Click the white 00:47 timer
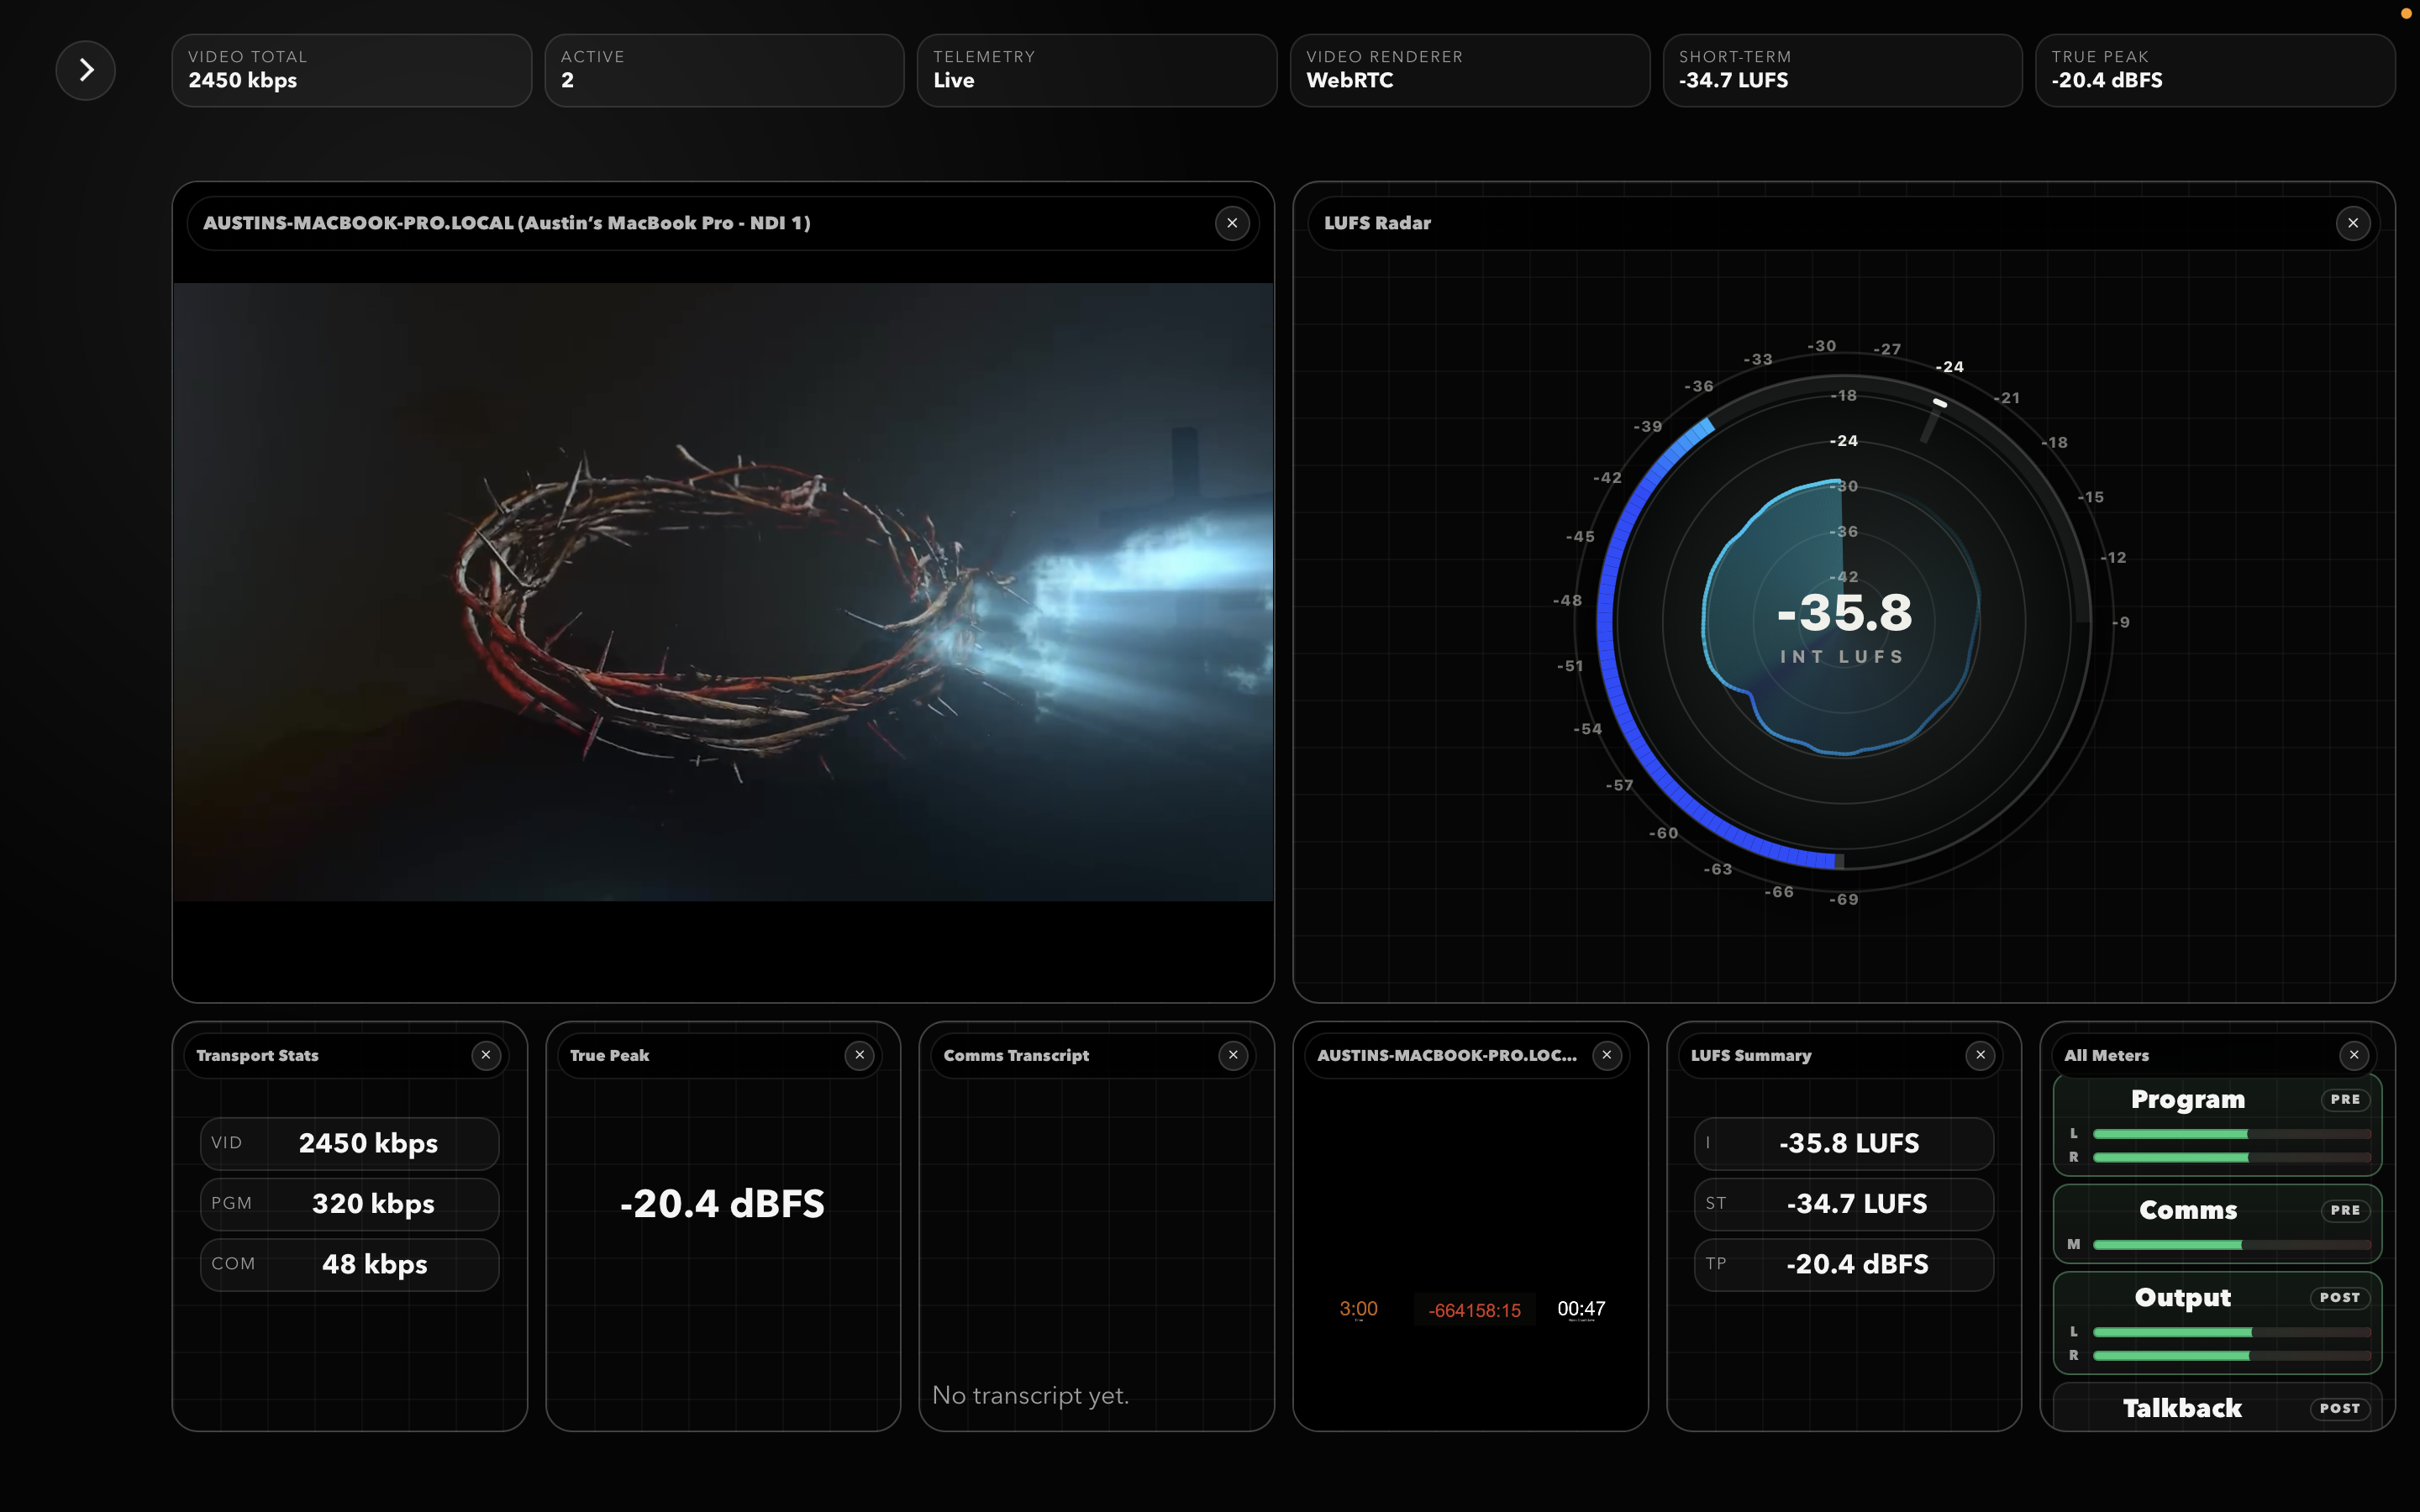The image size is (2420, 1512). (1581, 1309)
